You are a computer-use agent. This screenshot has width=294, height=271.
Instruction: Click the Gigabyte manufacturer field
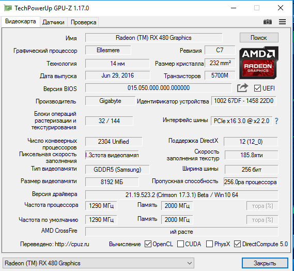click(110, 101)
